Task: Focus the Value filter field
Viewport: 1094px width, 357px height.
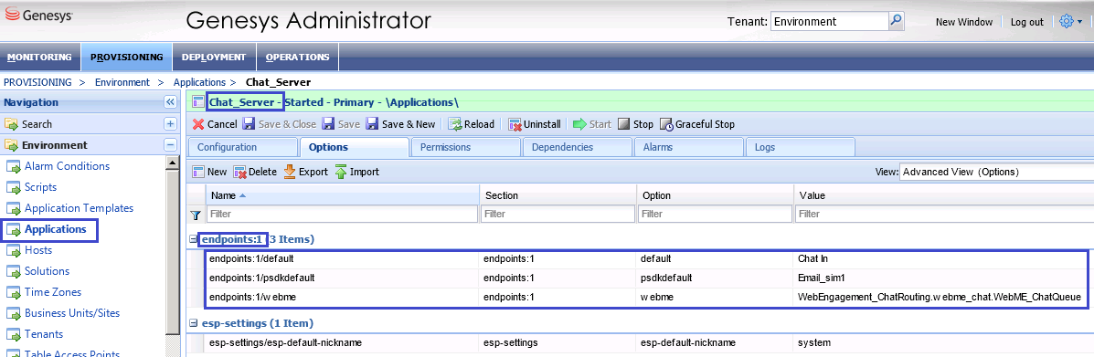Action: [x=945, y=214]
